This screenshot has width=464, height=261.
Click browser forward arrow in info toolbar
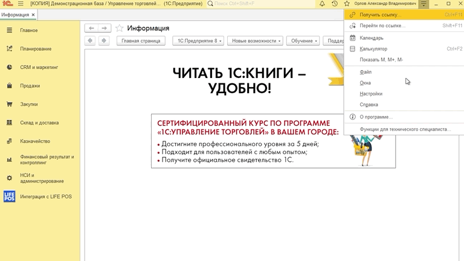click(x=104, y=40)
